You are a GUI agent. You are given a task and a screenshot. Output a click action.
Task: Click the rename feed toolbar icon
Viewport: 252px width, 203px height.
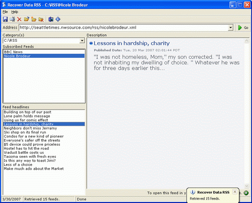12,19
